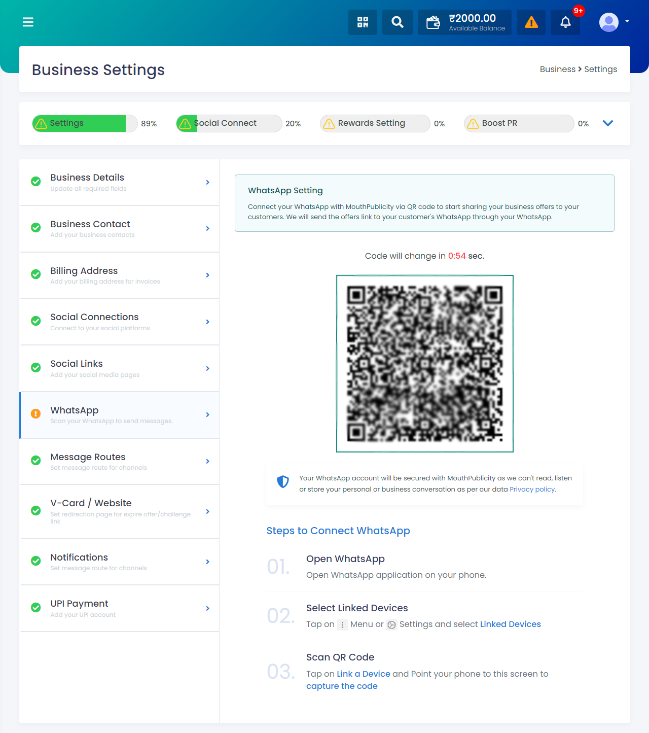649x733 pixels.
Task: Open the user profile avatar menu
Action: tap(614, 22)
